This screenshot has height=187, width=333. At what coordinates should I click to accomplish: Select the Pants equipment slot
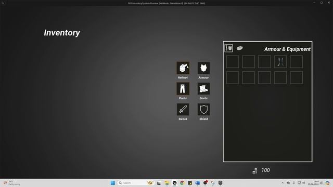pyautogui.click(x=183, y=89)
